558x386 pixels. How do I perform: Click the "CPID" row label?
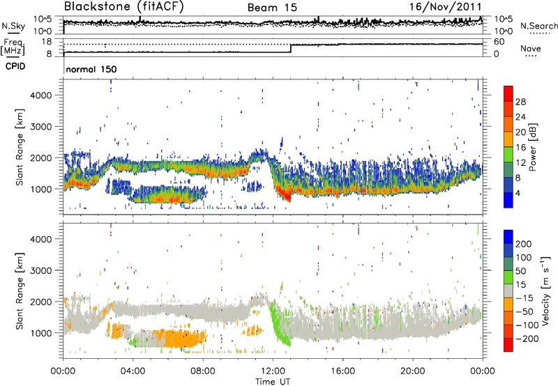point(15,66)
